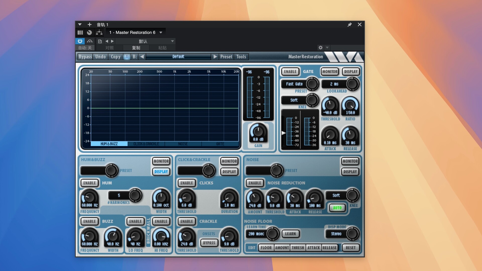Add a new plugin with the plus icon
482x271 pixels.
click(90, 25)
